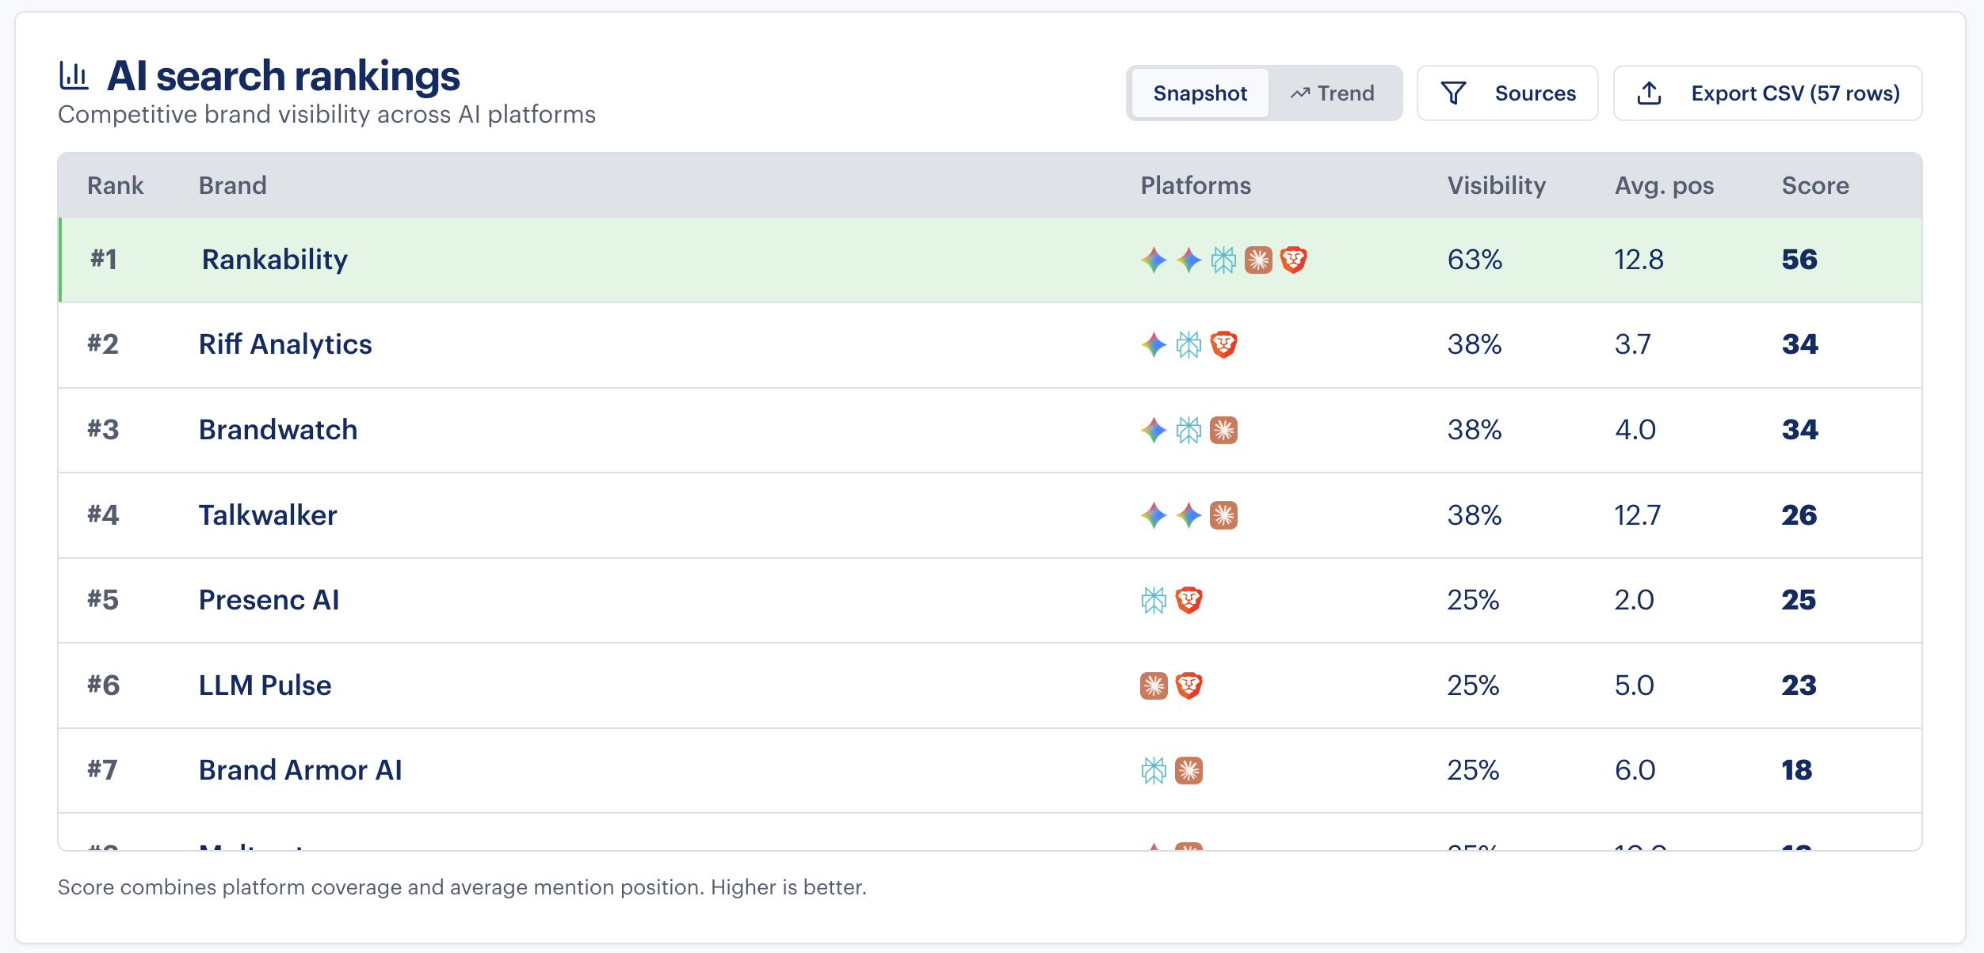Screen dimensions: 1984x953
Task: Switch to the Snapshot view
Action: [x=1200, y=93]
